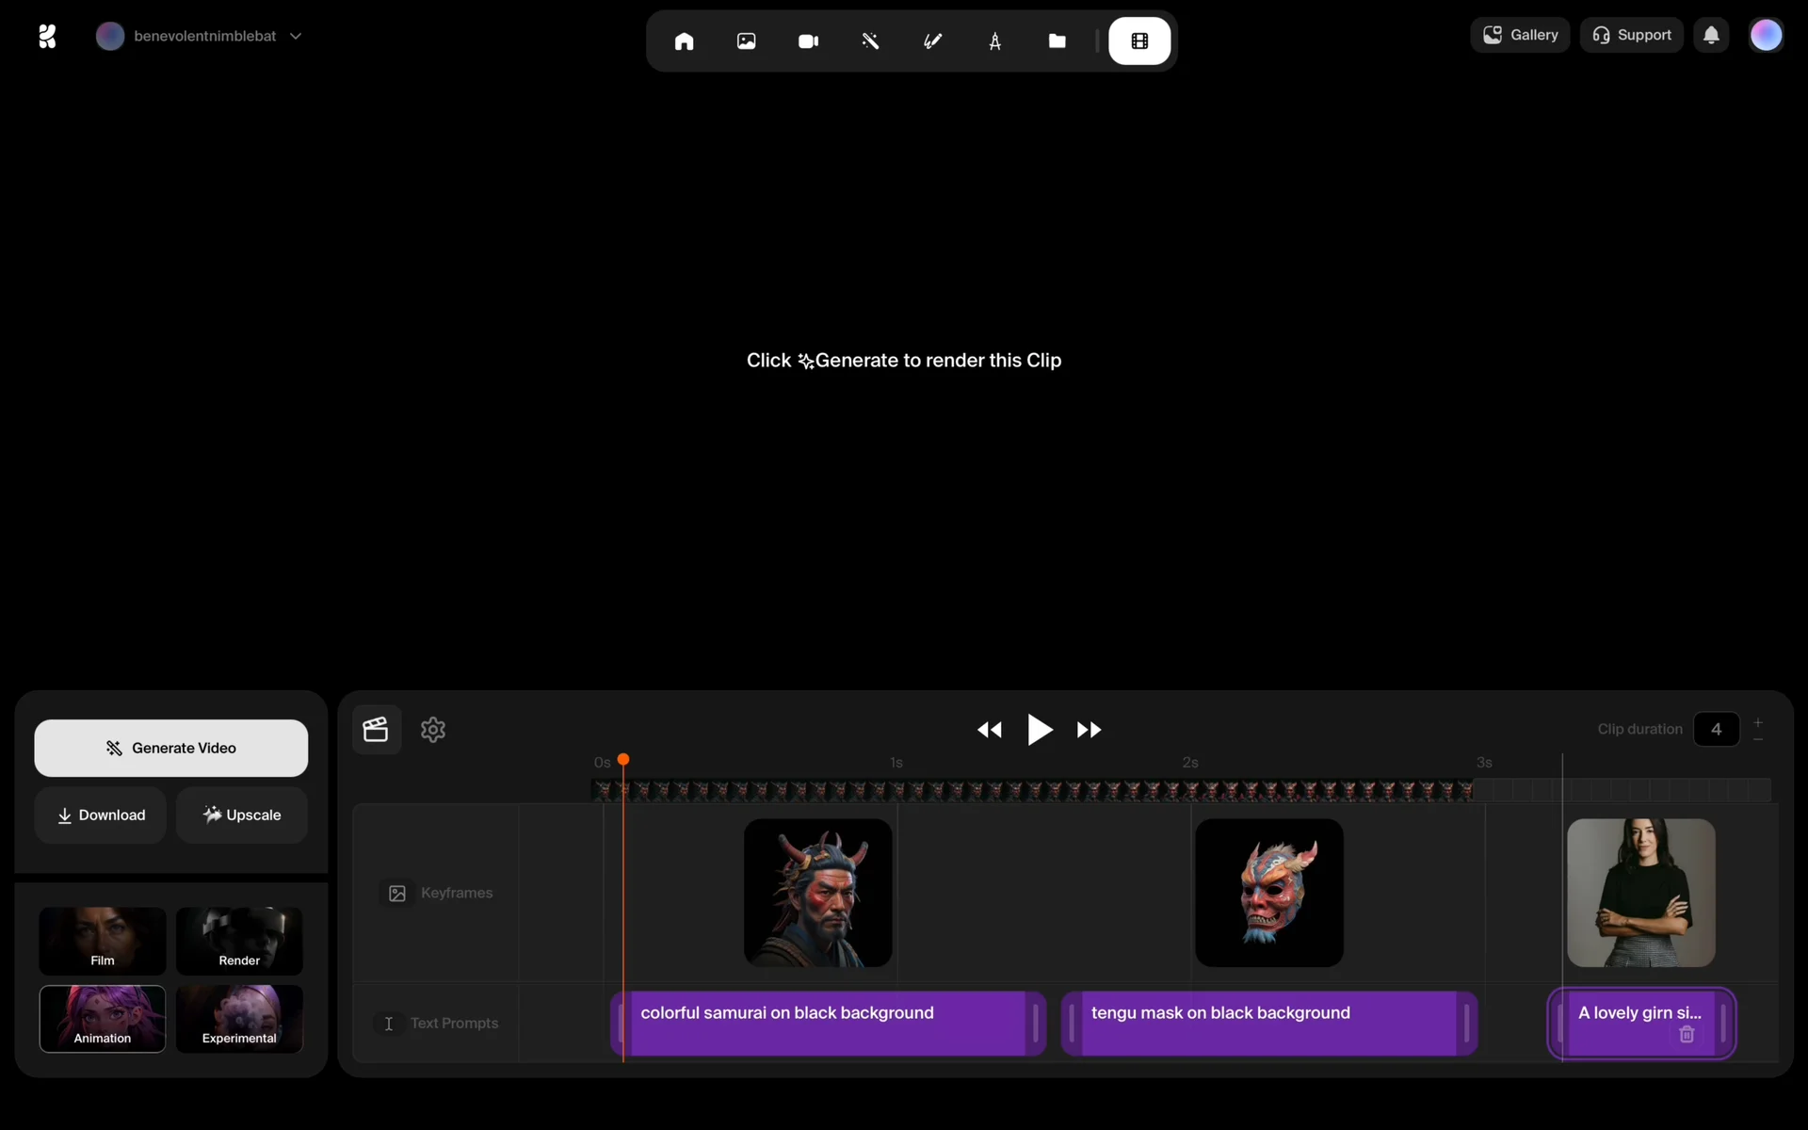Expand the benevolentnimblebat account dropdown
This screenshot has height=1130, width=1808.
[296, 36]
